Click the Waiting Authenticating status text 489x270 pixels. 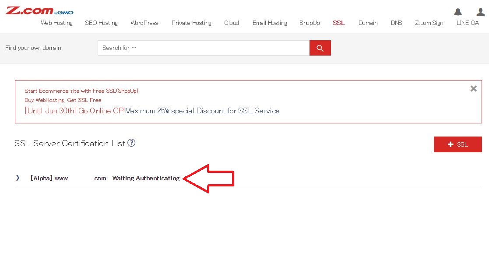pos(146,178)
